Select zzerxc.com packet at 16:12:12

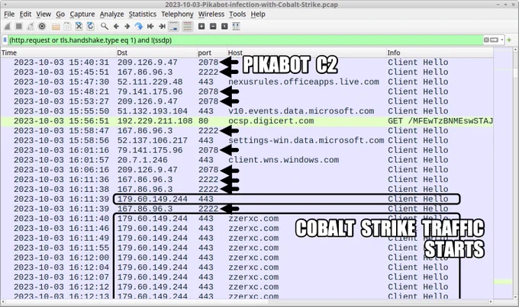[x=247, y=287]
